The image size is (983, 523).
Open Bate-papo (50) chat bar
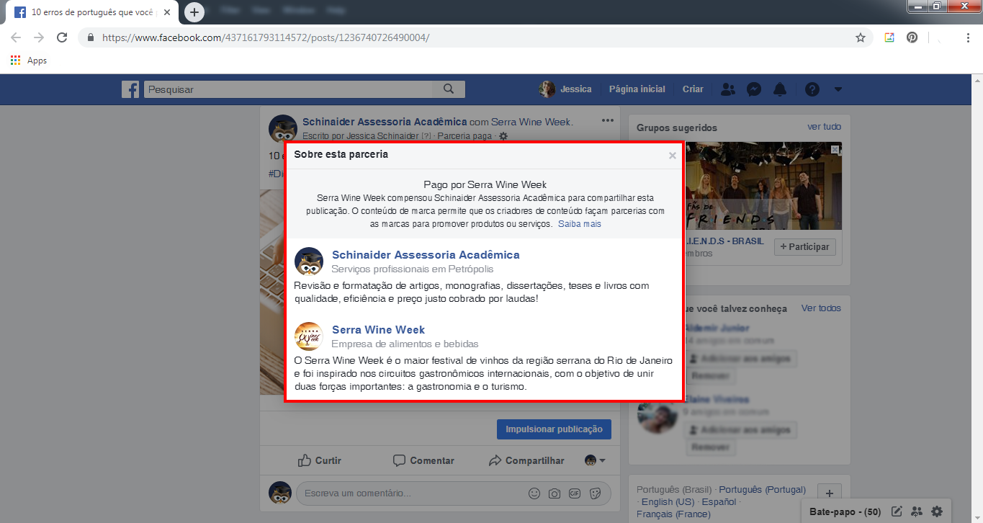pyautogui.click(x=845, y=511)
